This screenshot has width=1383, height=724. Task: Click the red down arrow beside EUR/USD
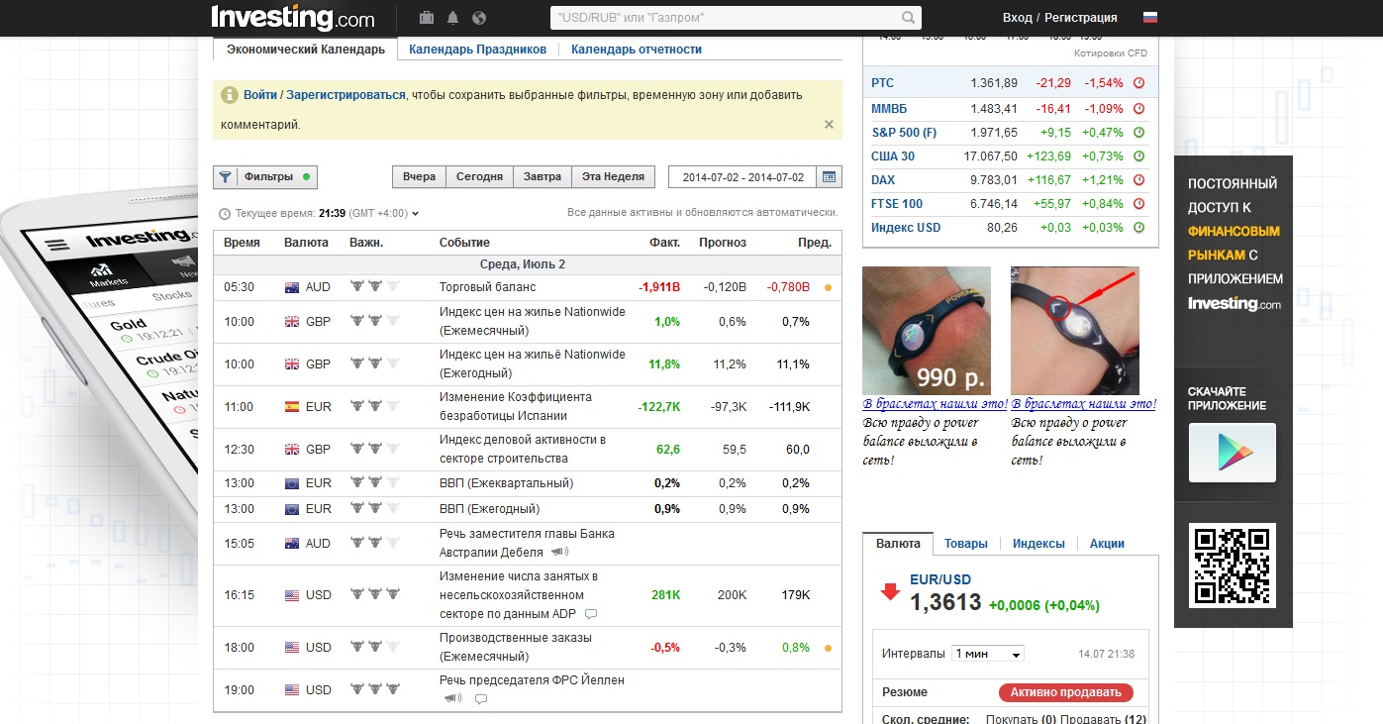(890, 591)
